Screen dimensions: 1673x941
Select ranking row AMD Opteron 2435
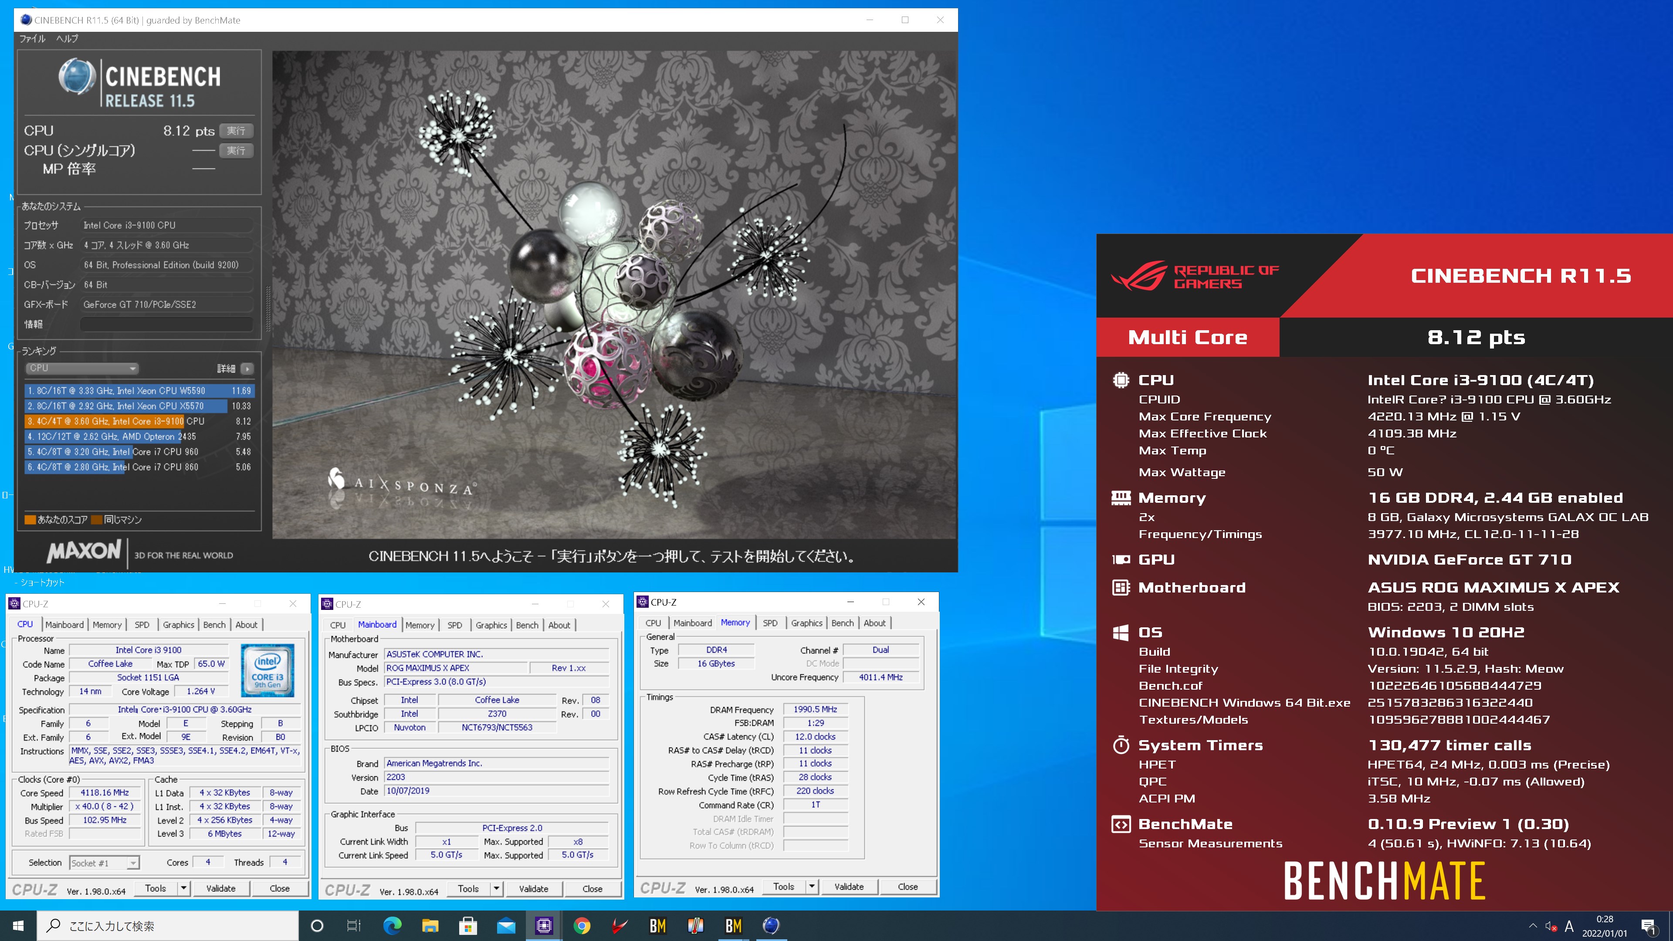click(139, 437)
